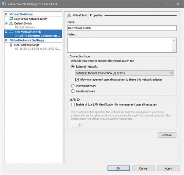Click into the Name text field

pyautogui.click(x=122, y=28)
